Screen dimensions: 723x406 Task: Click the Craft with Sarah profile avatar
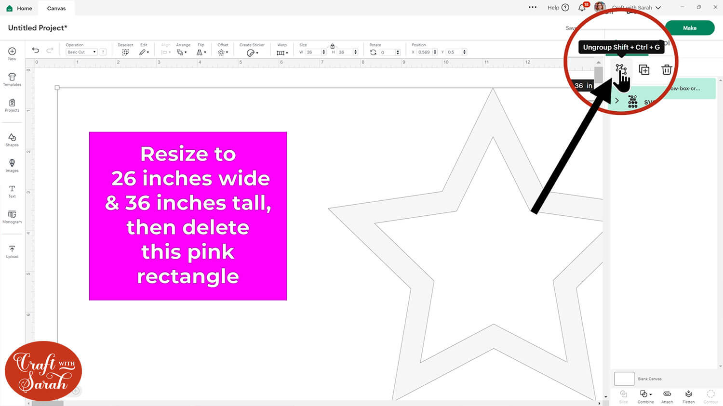pyautogui.click(x=600, y=7)
